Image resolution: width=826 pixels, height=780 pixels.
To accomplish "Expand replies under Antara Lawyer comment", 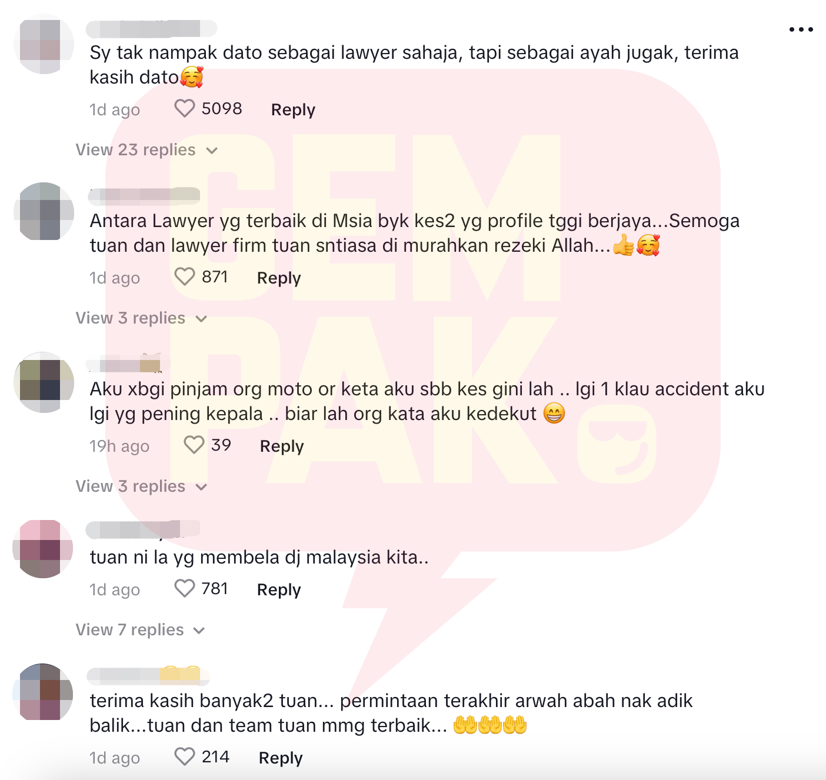I will (x=141, y=318).
